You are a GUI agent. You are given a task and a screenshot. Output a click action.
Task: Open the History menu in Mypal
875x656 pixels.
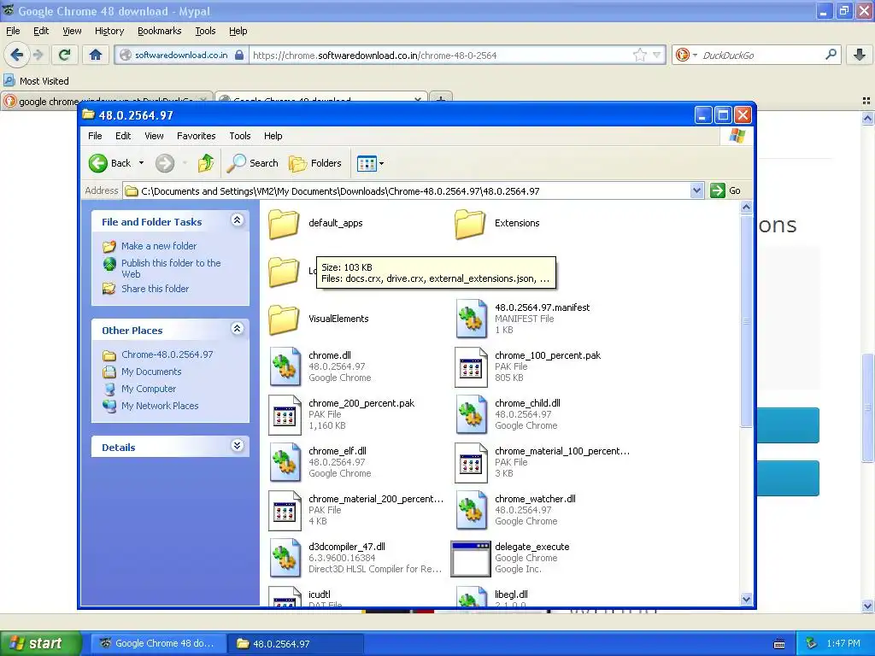tap(109, 31)
